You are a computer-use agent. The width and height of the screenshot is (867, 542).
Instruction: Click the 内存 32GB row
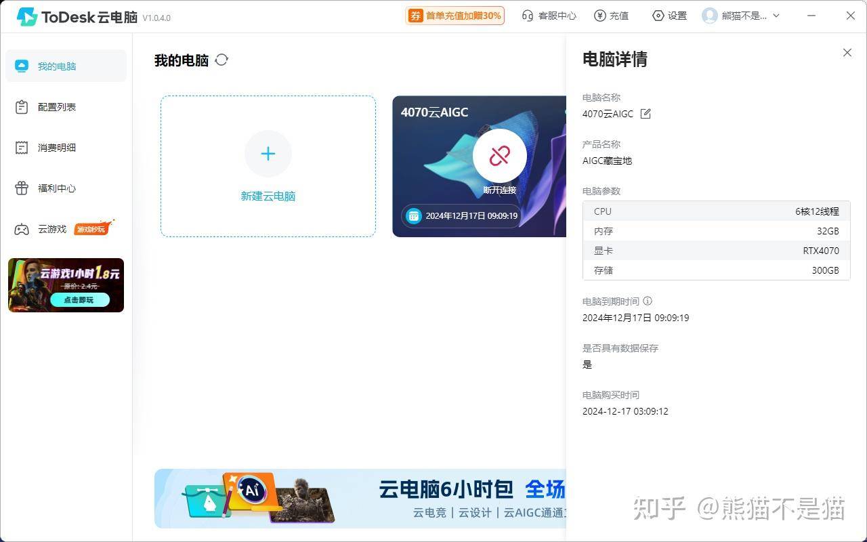point(716,231)
